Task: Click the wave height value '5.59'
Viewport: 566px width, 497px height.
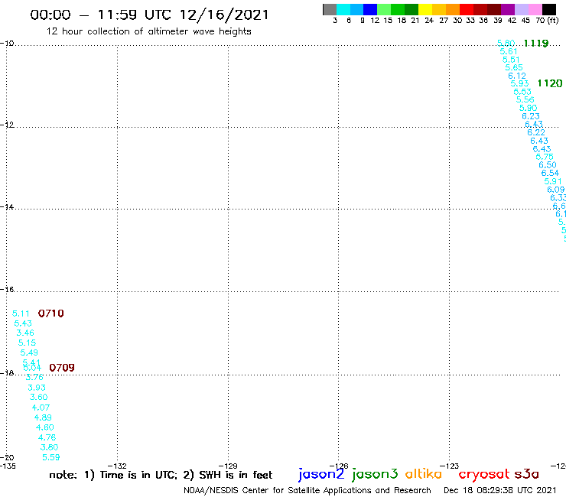Action: point(51,457)
